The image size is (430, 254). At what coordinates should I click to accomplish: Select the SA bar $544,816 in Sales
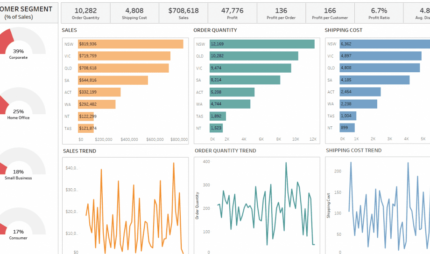coord(113,80)
